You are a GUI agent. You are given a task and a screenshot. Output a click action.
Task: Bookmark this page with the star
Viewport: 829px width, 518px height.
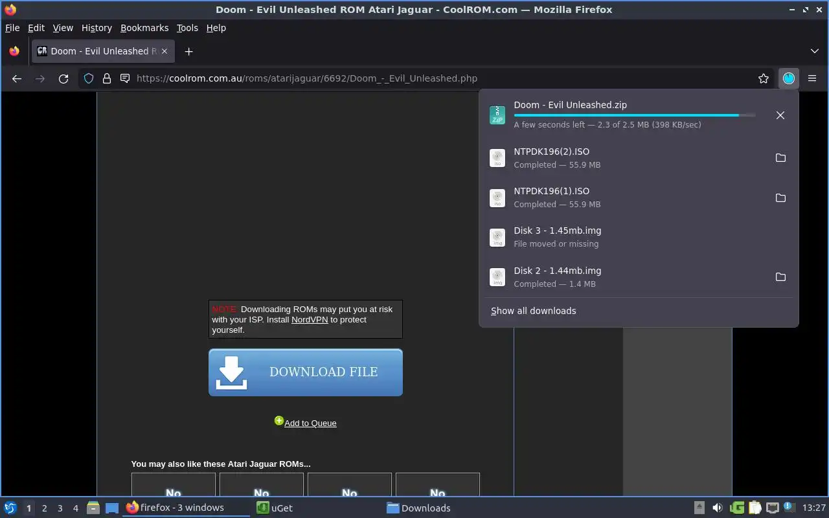(x=764, y=78)
